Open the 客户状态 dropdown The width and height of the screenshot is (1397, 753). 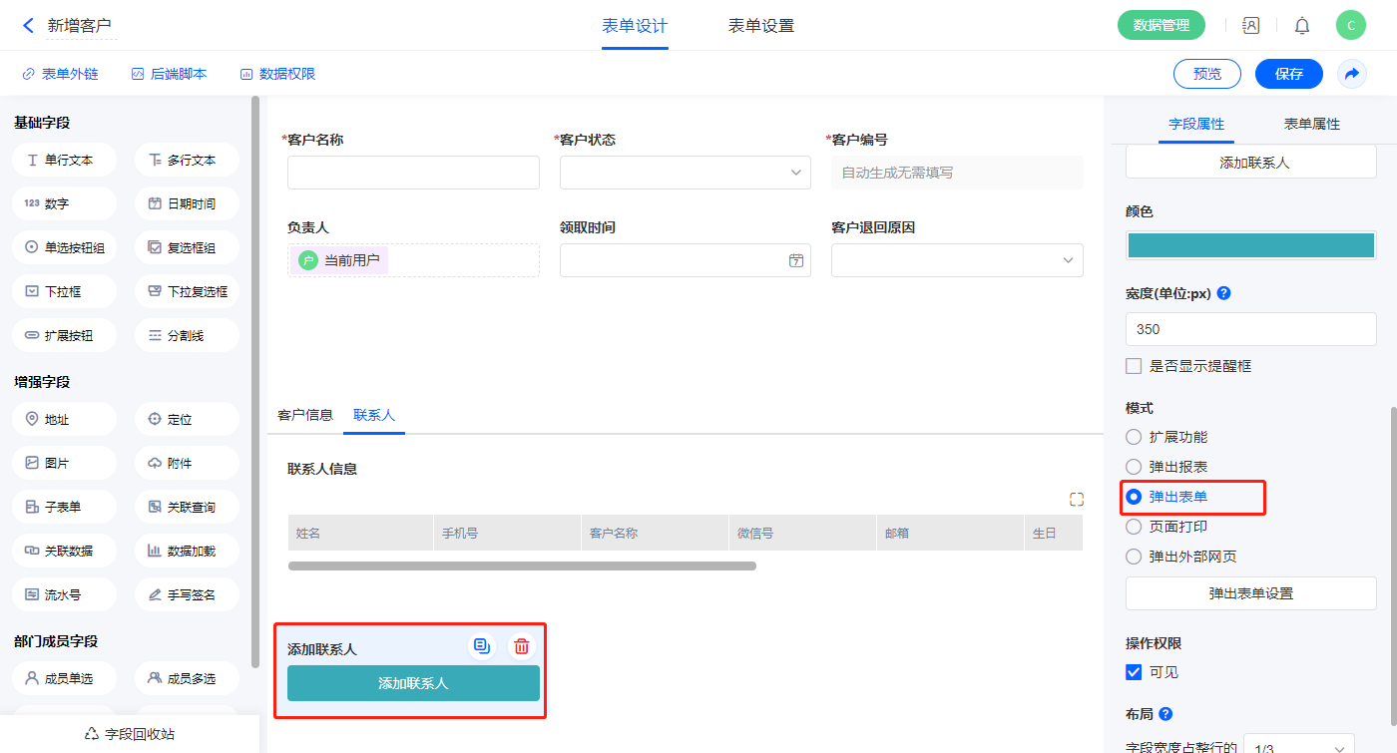point(685,173)
